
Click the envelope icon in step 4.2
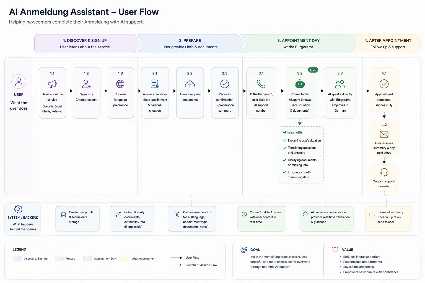(x=384, y=134)
